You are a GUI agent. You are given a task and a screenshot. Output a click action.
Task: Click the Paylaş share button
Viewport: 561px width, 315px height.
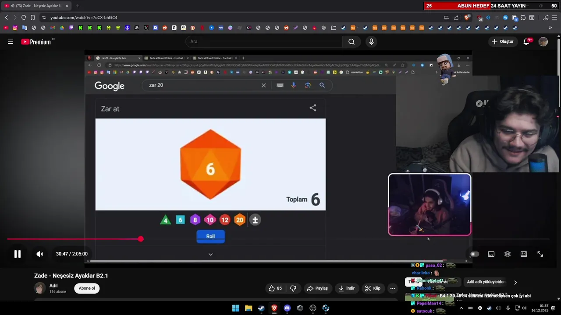(x=317, y=288)
